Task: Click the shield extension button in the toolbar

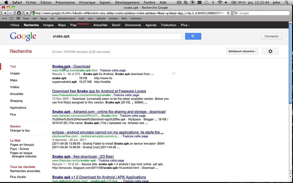Action: click(19, 13)
